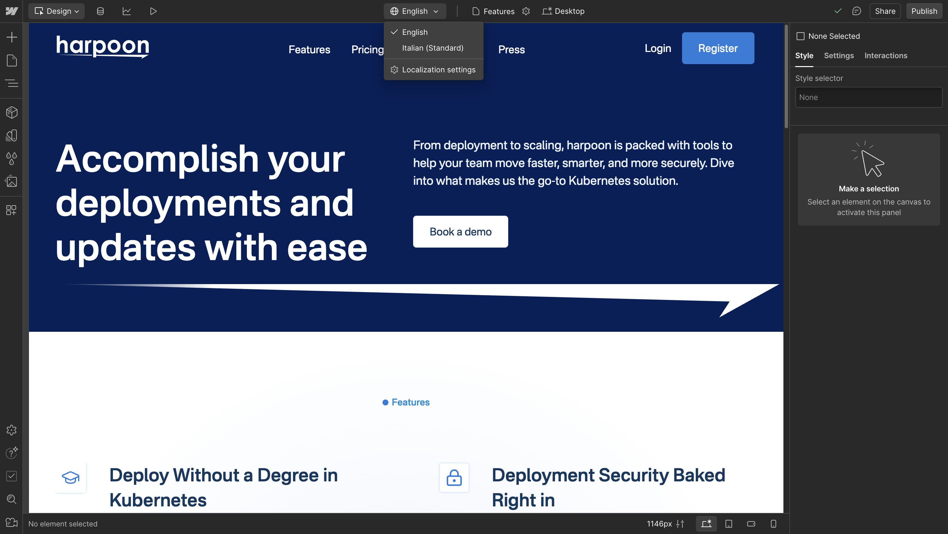Open the Insights chart icon
948x534 pixels.
pyautogui.click(x=127, y=11)
